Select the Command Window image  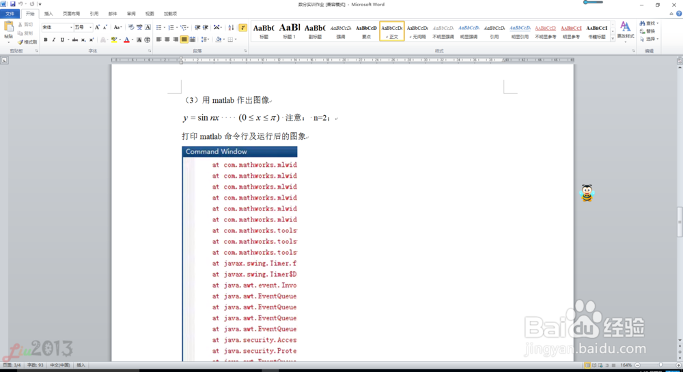pyautogui.click(x=240, y=254)
